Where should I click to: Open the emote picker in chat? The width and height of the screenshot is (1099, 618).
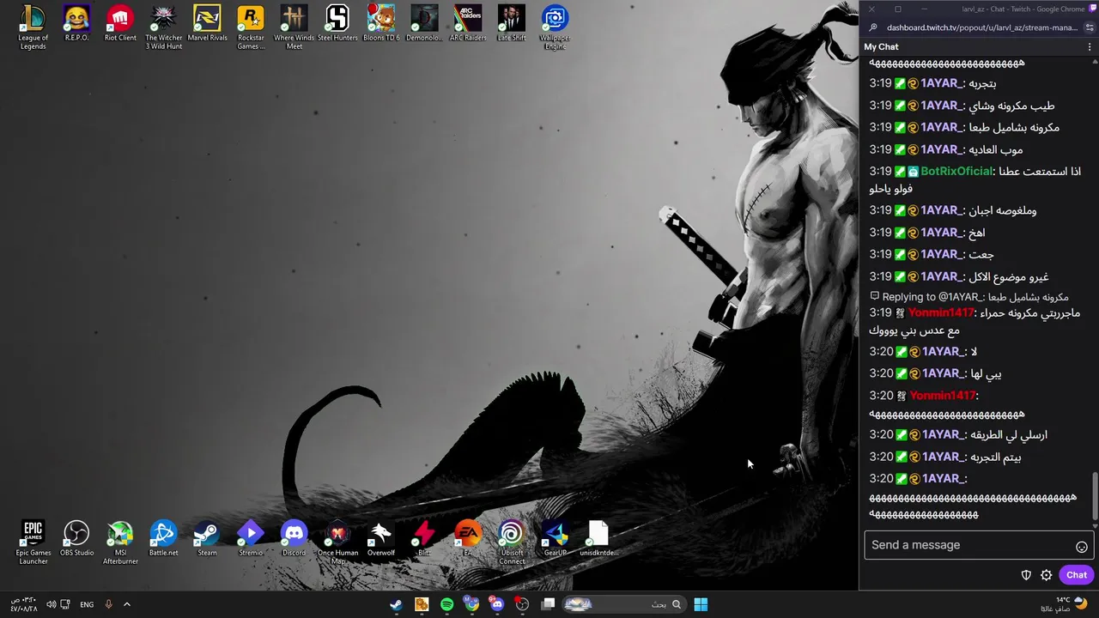(1082, 547)
